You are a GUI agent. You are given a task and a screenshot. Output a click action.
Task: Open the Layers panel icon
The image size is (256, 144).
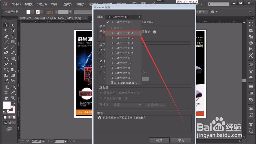251,124
